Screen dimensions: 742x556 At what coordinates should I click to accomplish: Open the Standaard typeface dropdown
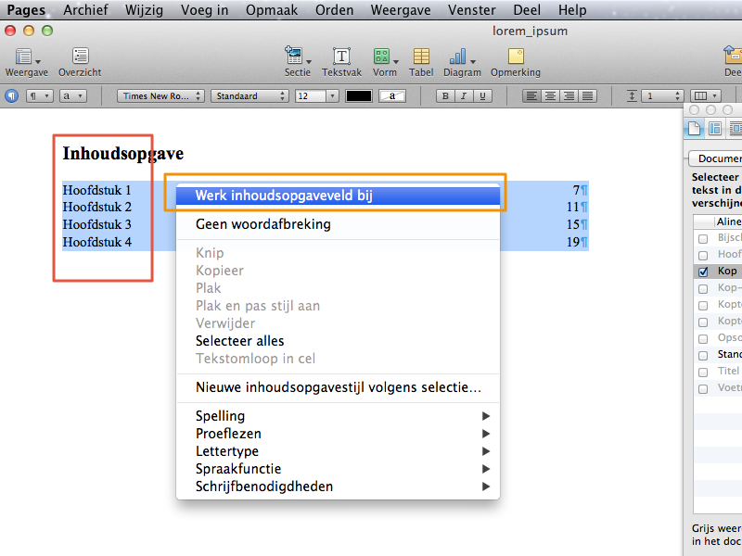click(x=249, y=96)
